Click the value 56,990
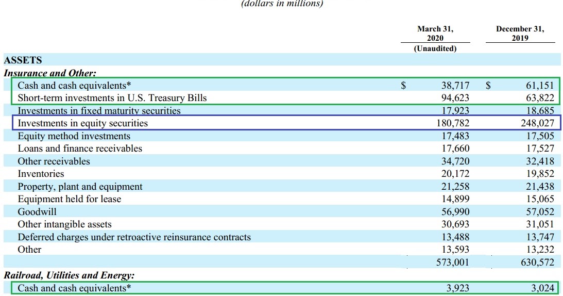Screen dimensions: 563x296 [x=455, y=211]
